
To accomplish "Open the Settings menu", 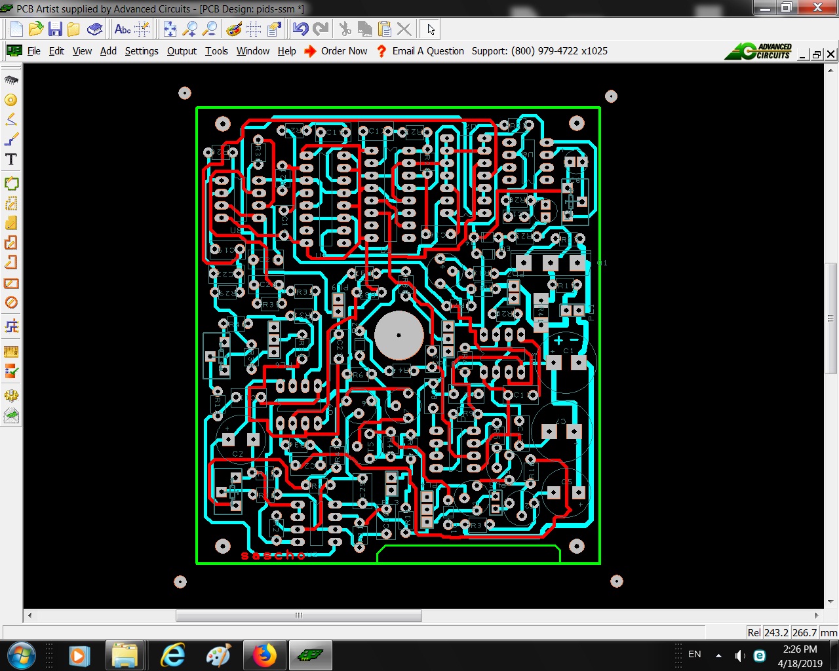I will pos(142,51).
